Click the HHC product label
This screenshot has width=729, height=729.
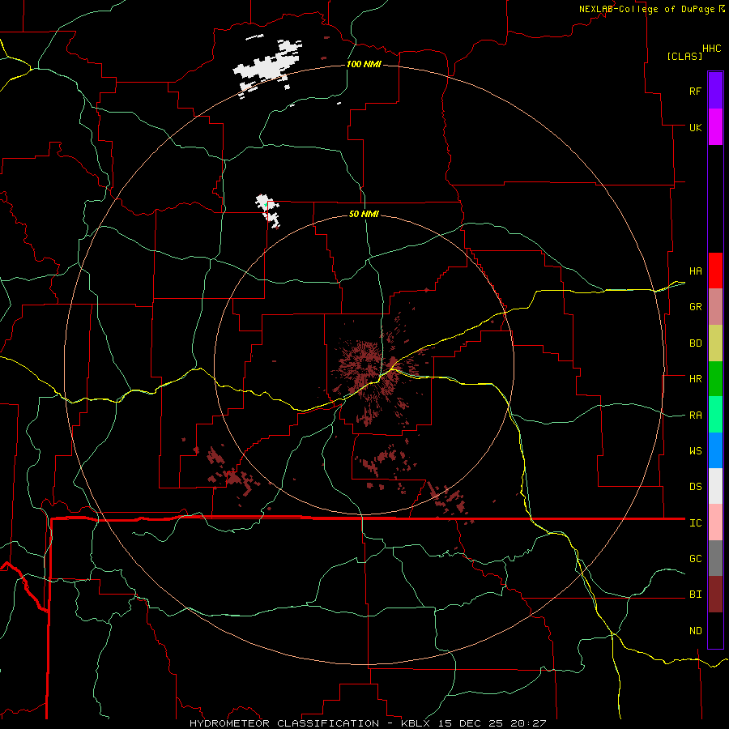(x=711, y=49)
